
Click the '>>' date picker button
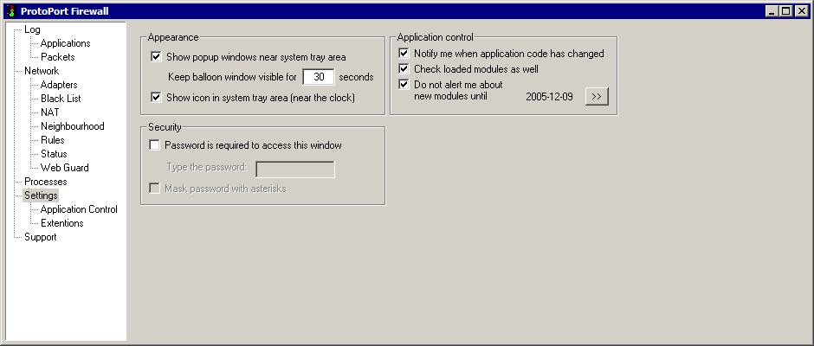pos(597,96)
